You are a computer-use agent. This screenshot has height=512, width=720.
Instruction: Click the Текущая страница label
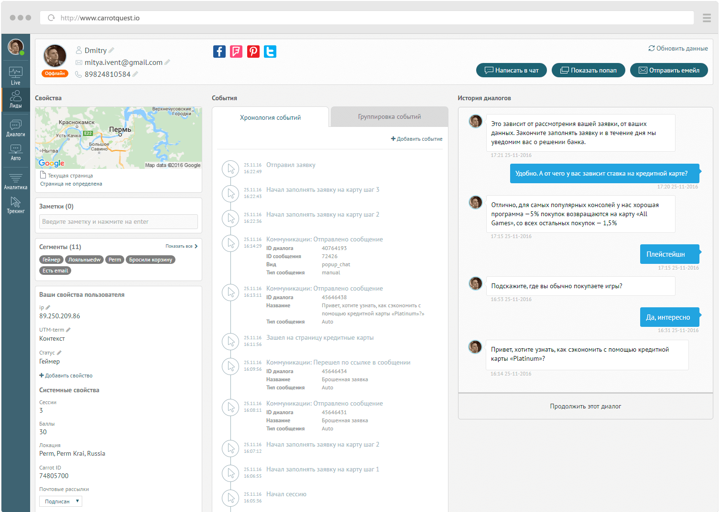click(70, 176)
